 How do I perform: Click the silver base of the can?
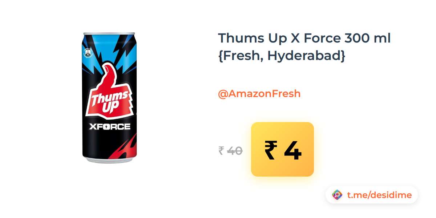coord(110,160)
